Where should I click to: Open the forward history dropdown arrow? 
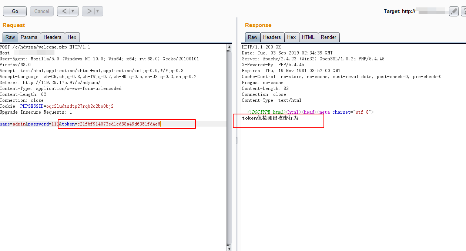(98, 11)
